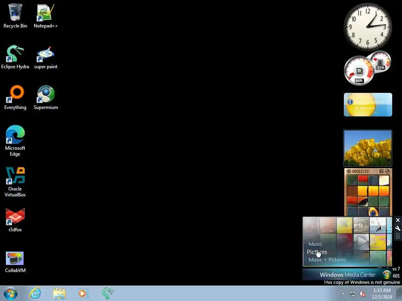Shuffle the picture puzzle tiles
The height and width of the screenshot is (301, 402).
387,171
